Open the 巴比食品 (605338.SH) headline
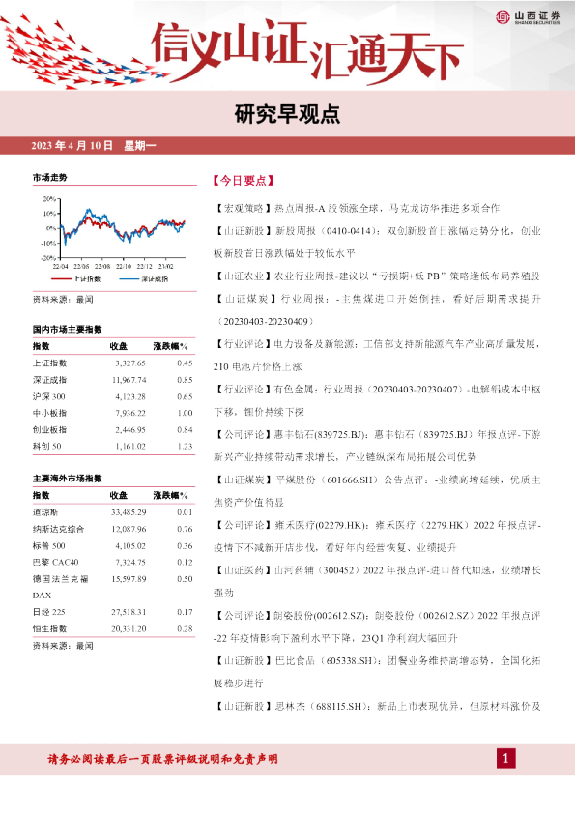This screenshot has width=575, height=814. coord(377,672)
